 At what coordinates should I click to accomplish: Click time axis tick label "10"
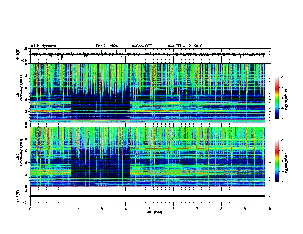tap(269, 209)
